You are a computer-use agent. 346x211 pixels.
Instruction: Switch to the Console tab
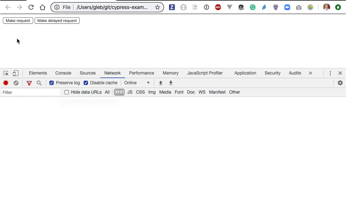coord(63,73)
